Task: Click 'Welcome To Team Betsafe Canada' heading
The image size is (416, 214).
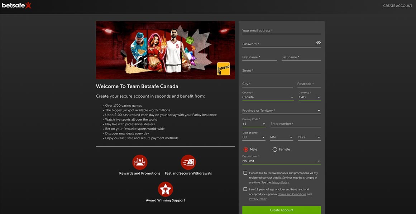Action: [x=137, y=86]
